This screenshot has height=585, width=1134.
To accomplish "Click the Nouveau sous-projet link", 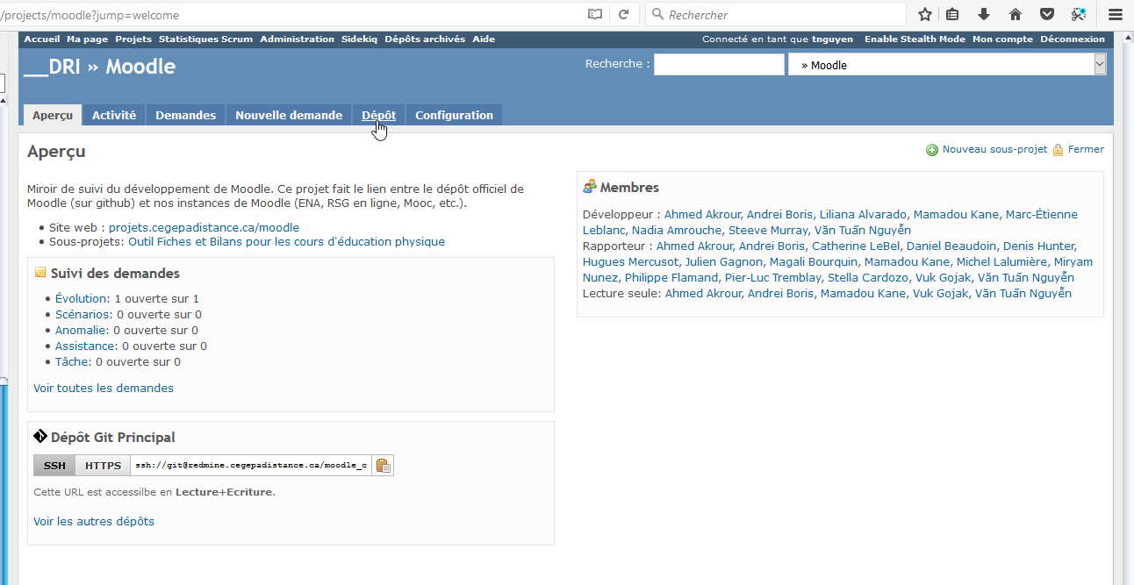I will click(994, 149).
